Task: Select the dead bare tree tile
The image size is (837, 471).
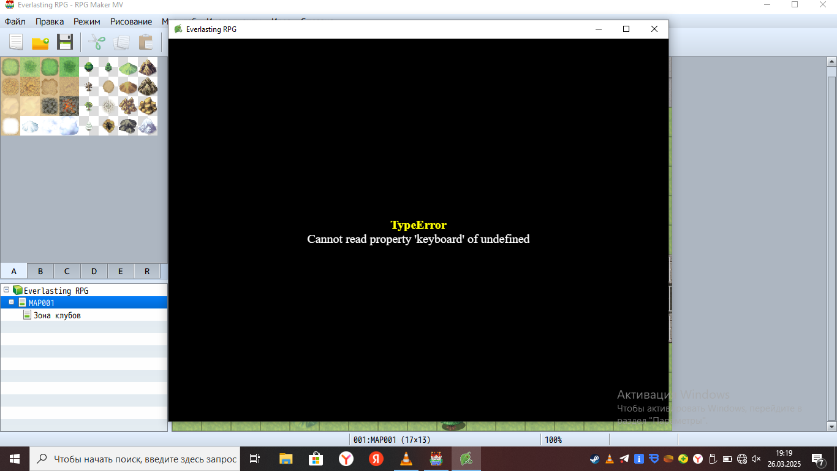Action: coord(89,86)
